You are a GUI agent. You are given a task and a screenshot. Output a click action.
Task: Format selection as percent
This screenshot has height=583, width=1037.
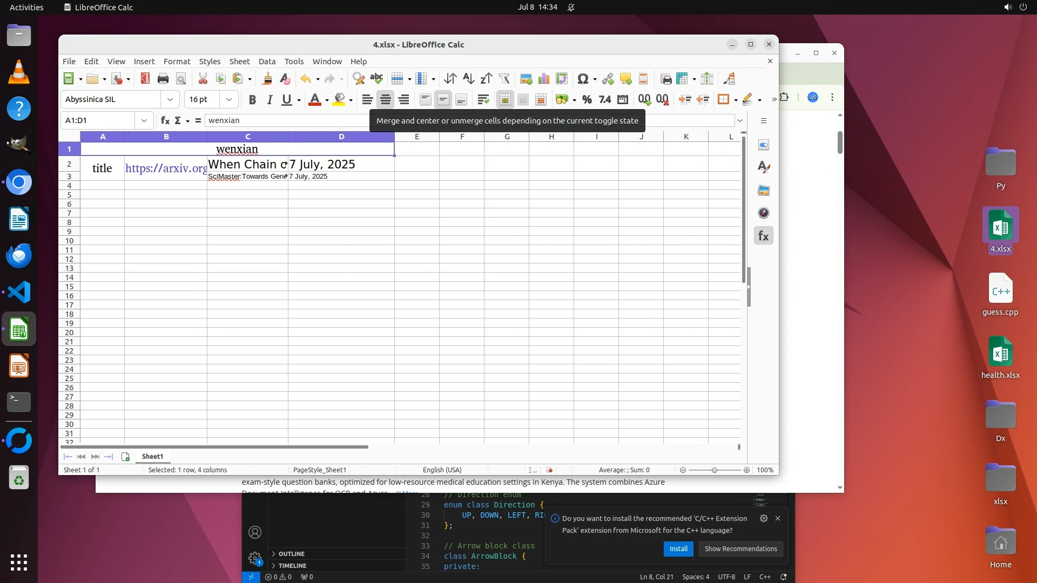click(587, 99)
